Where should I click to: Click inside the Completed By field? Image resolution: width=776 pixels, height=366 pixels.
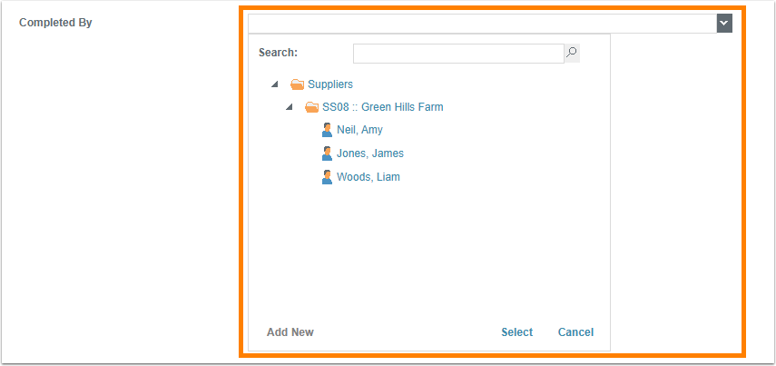(481, 24)
